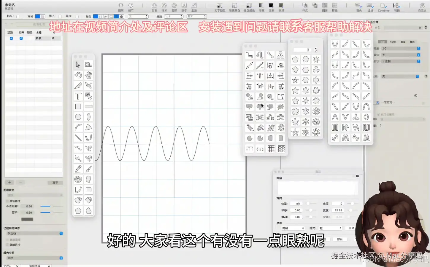Screen dimensions: 430x267
Task: Select the straight line tool
Action: point(78,138)
